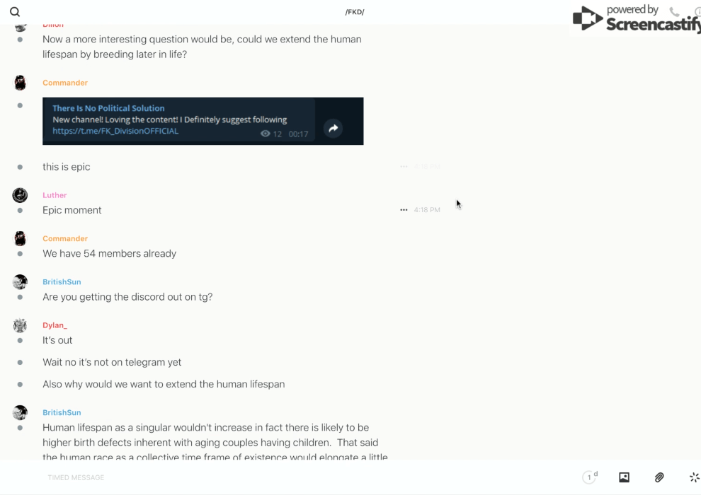Click the burst icon in the message bar
701x495 pixels.
694,477
